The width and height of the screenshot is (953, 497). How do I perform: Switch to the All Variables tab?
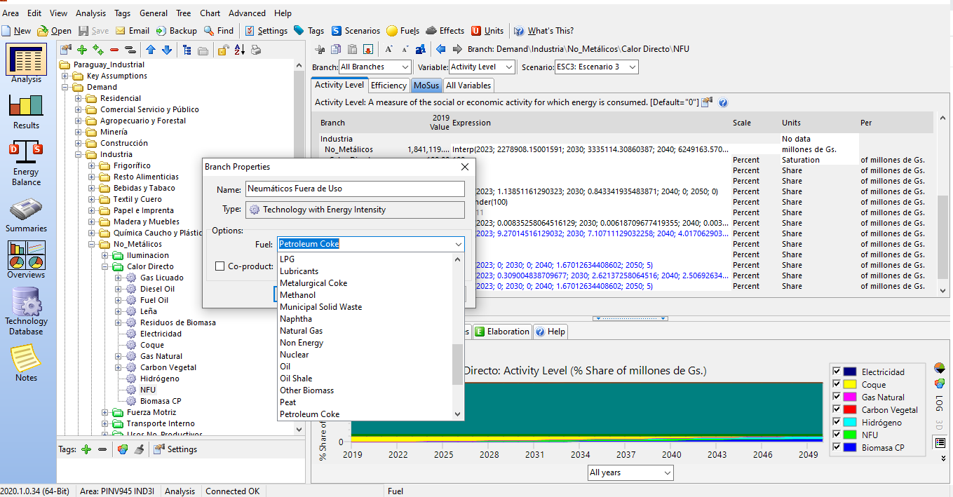[468, 86]
